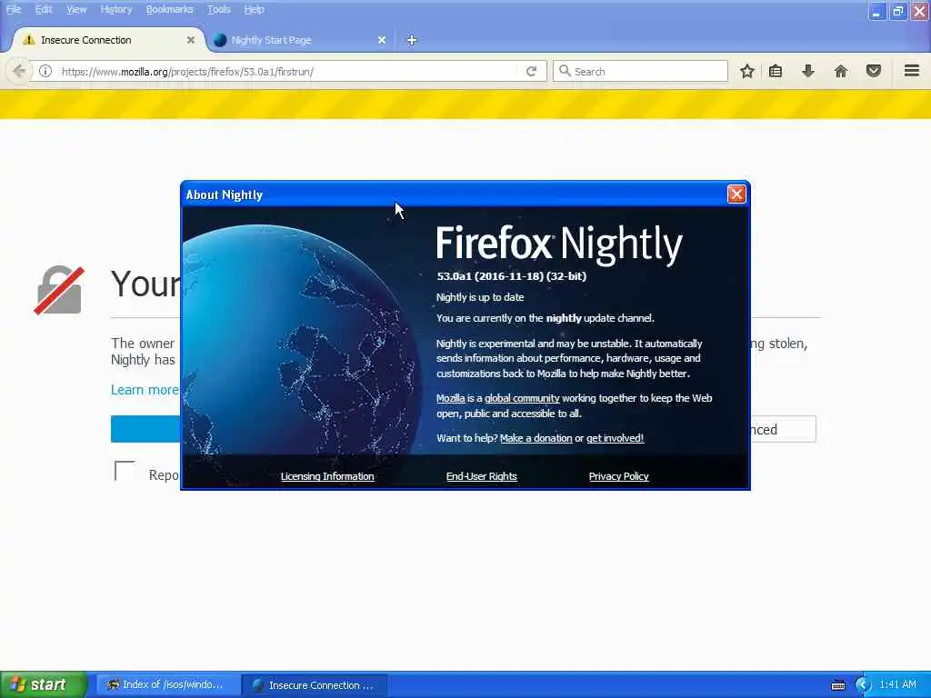Click the URL address bar field
This screenshot has height=698, width=931.
pos(288,71)
